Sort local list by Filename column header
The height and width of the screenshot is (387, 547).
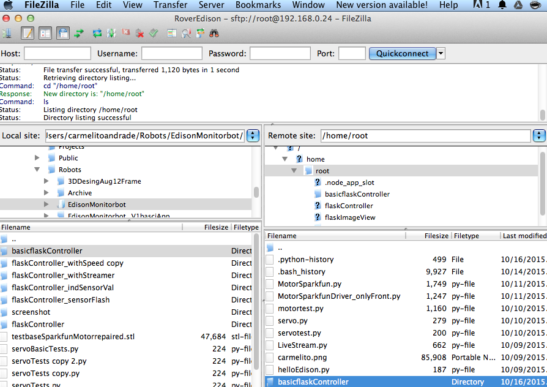coord(91,227)
